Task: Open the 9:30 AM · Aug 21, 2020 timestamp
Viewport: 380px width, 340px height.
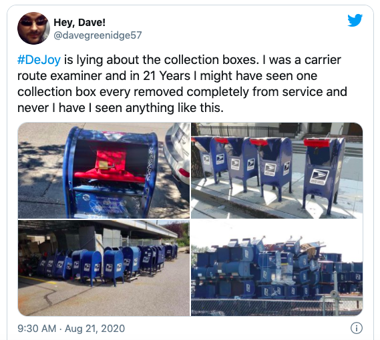Action: tap(71, 329)
